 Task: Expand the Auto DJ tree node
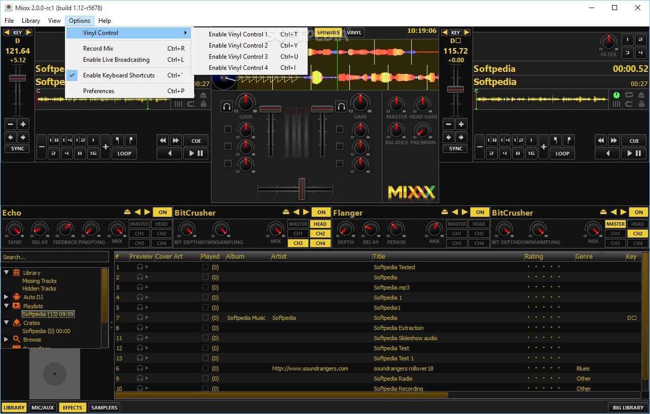tap(6, 297)
